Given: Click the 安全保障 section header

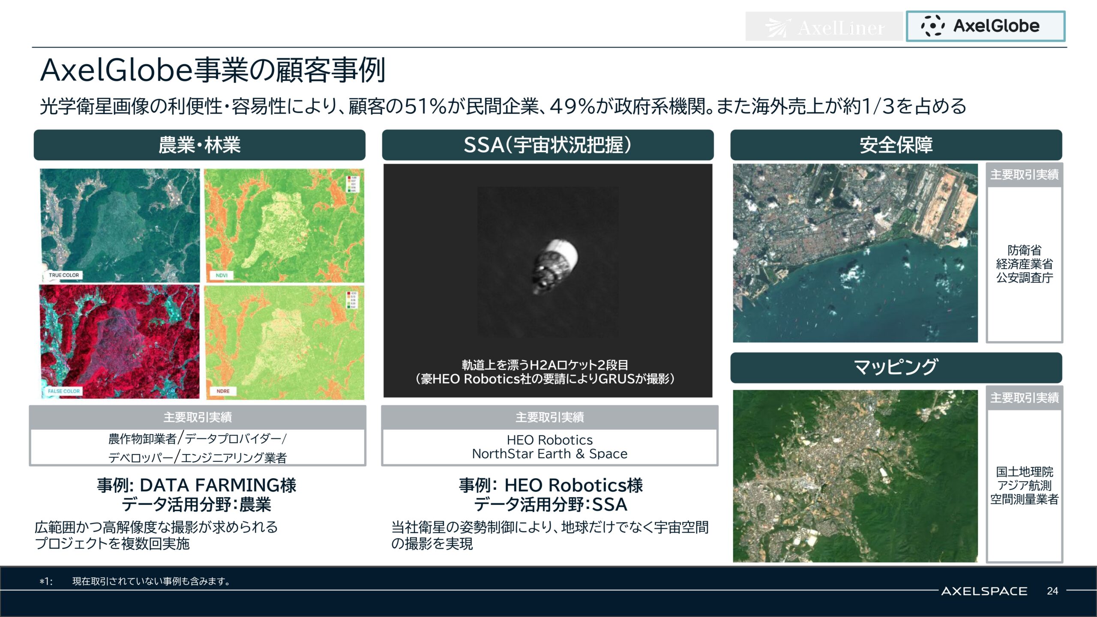Looking at the screenshot, I should click(x=896, y=145).
